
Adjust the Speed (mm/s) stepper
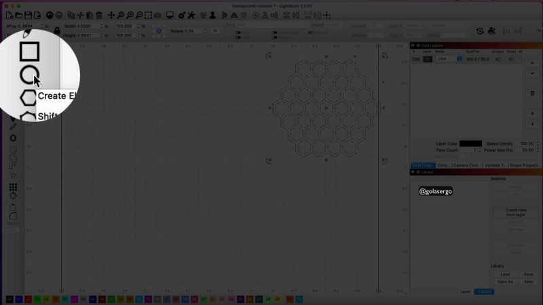click(538, 144)
